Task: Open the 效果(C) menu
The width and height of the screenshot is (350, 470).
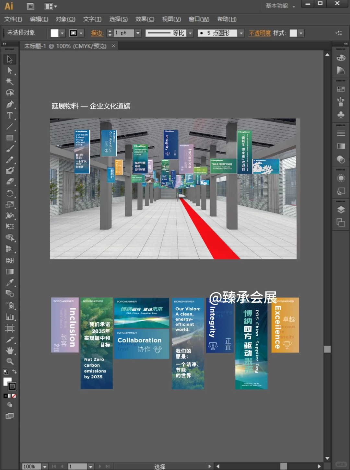Action: tap(145, 19)
